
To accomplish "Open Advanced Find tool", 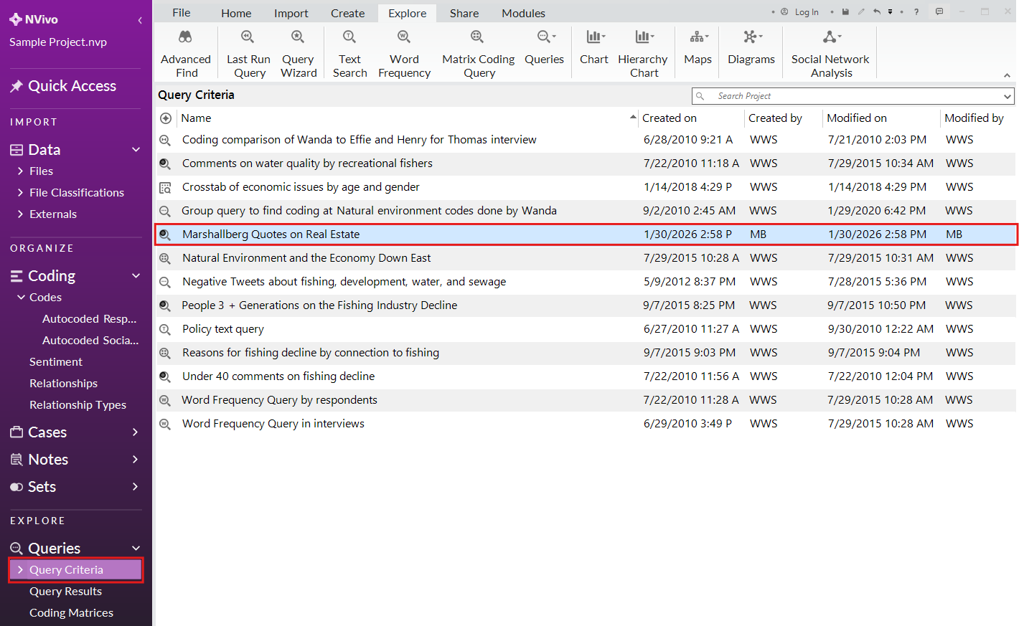I will click(x=185, y=54).
